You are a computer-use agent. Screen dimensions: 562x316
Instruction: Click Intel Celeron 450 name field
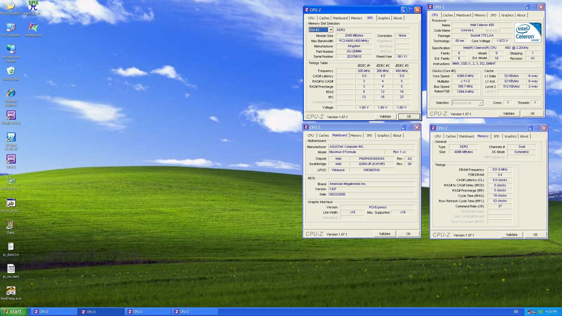[482, 25]
